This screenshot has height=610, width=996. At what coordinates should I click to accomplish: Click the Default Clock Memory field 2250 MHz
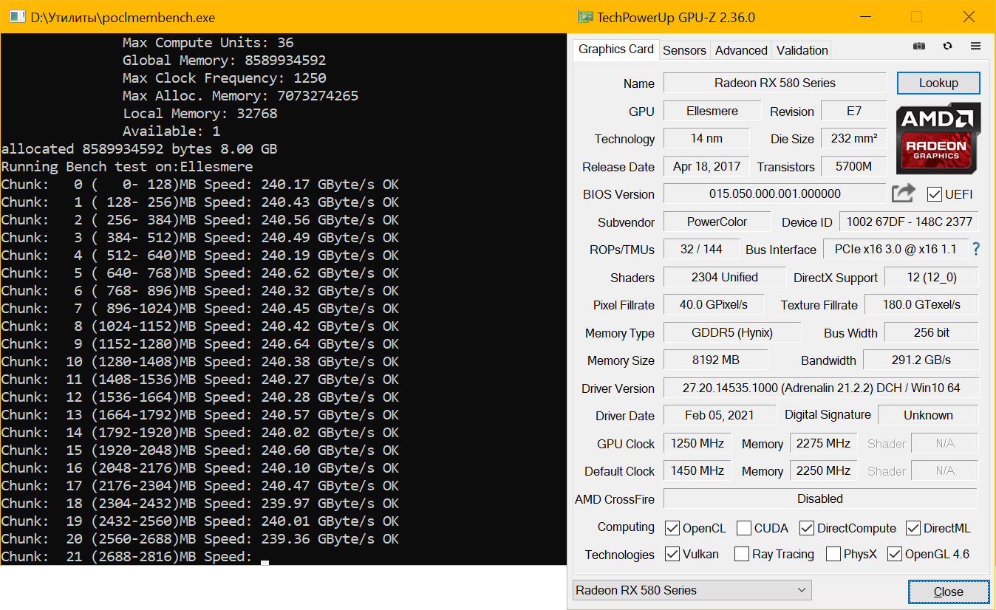pos(823,470)
